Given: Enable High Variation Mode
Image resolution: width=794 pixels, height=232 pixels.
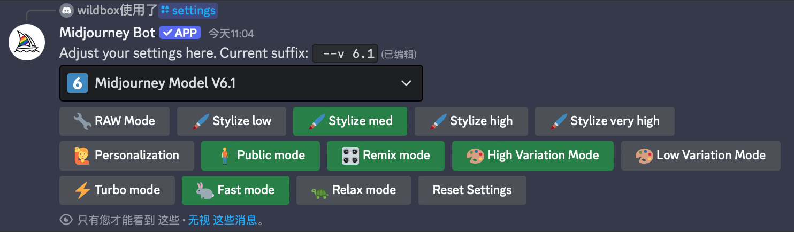Looking at the screenshot, I should pyautogui.click(x=533, y=156).
